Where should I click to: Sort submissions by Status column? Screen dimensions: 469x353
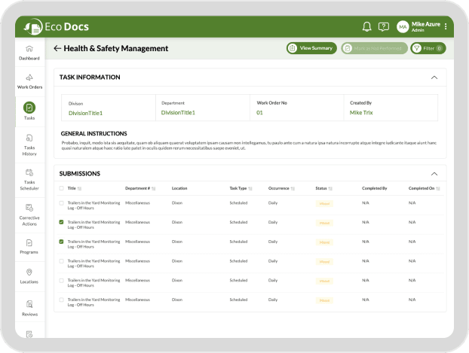coord(330,188)
